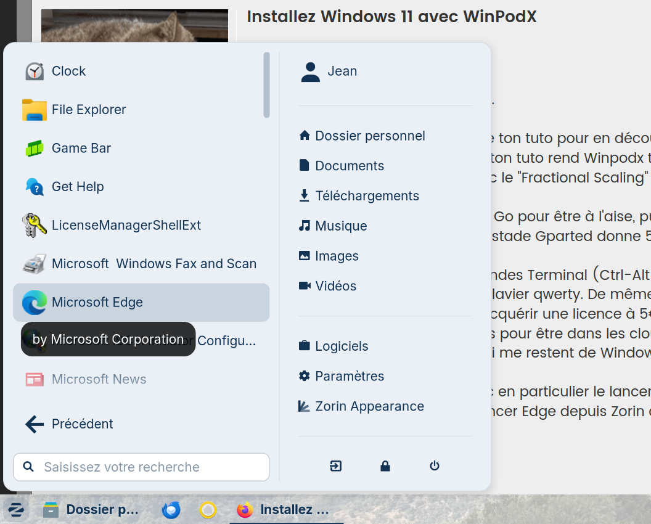Go back with the Précédent label

[82, 424]
